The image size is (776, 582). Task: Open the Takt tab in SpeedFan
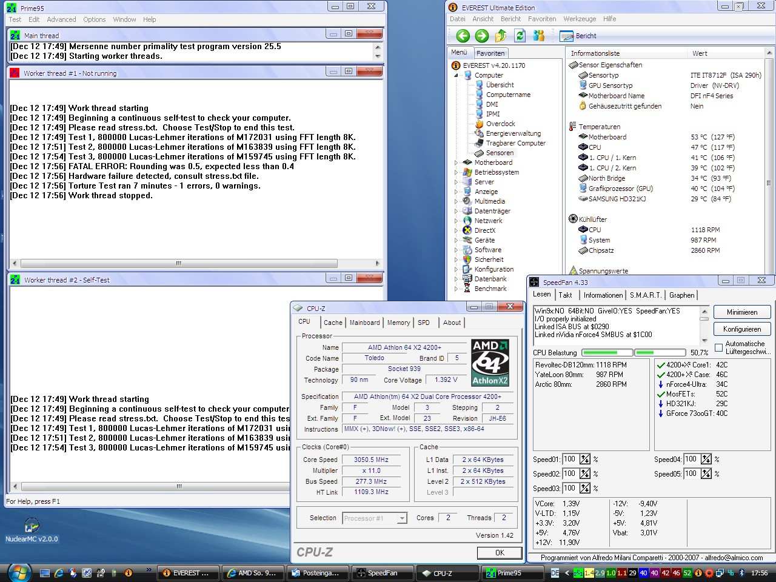pos(565,295)
